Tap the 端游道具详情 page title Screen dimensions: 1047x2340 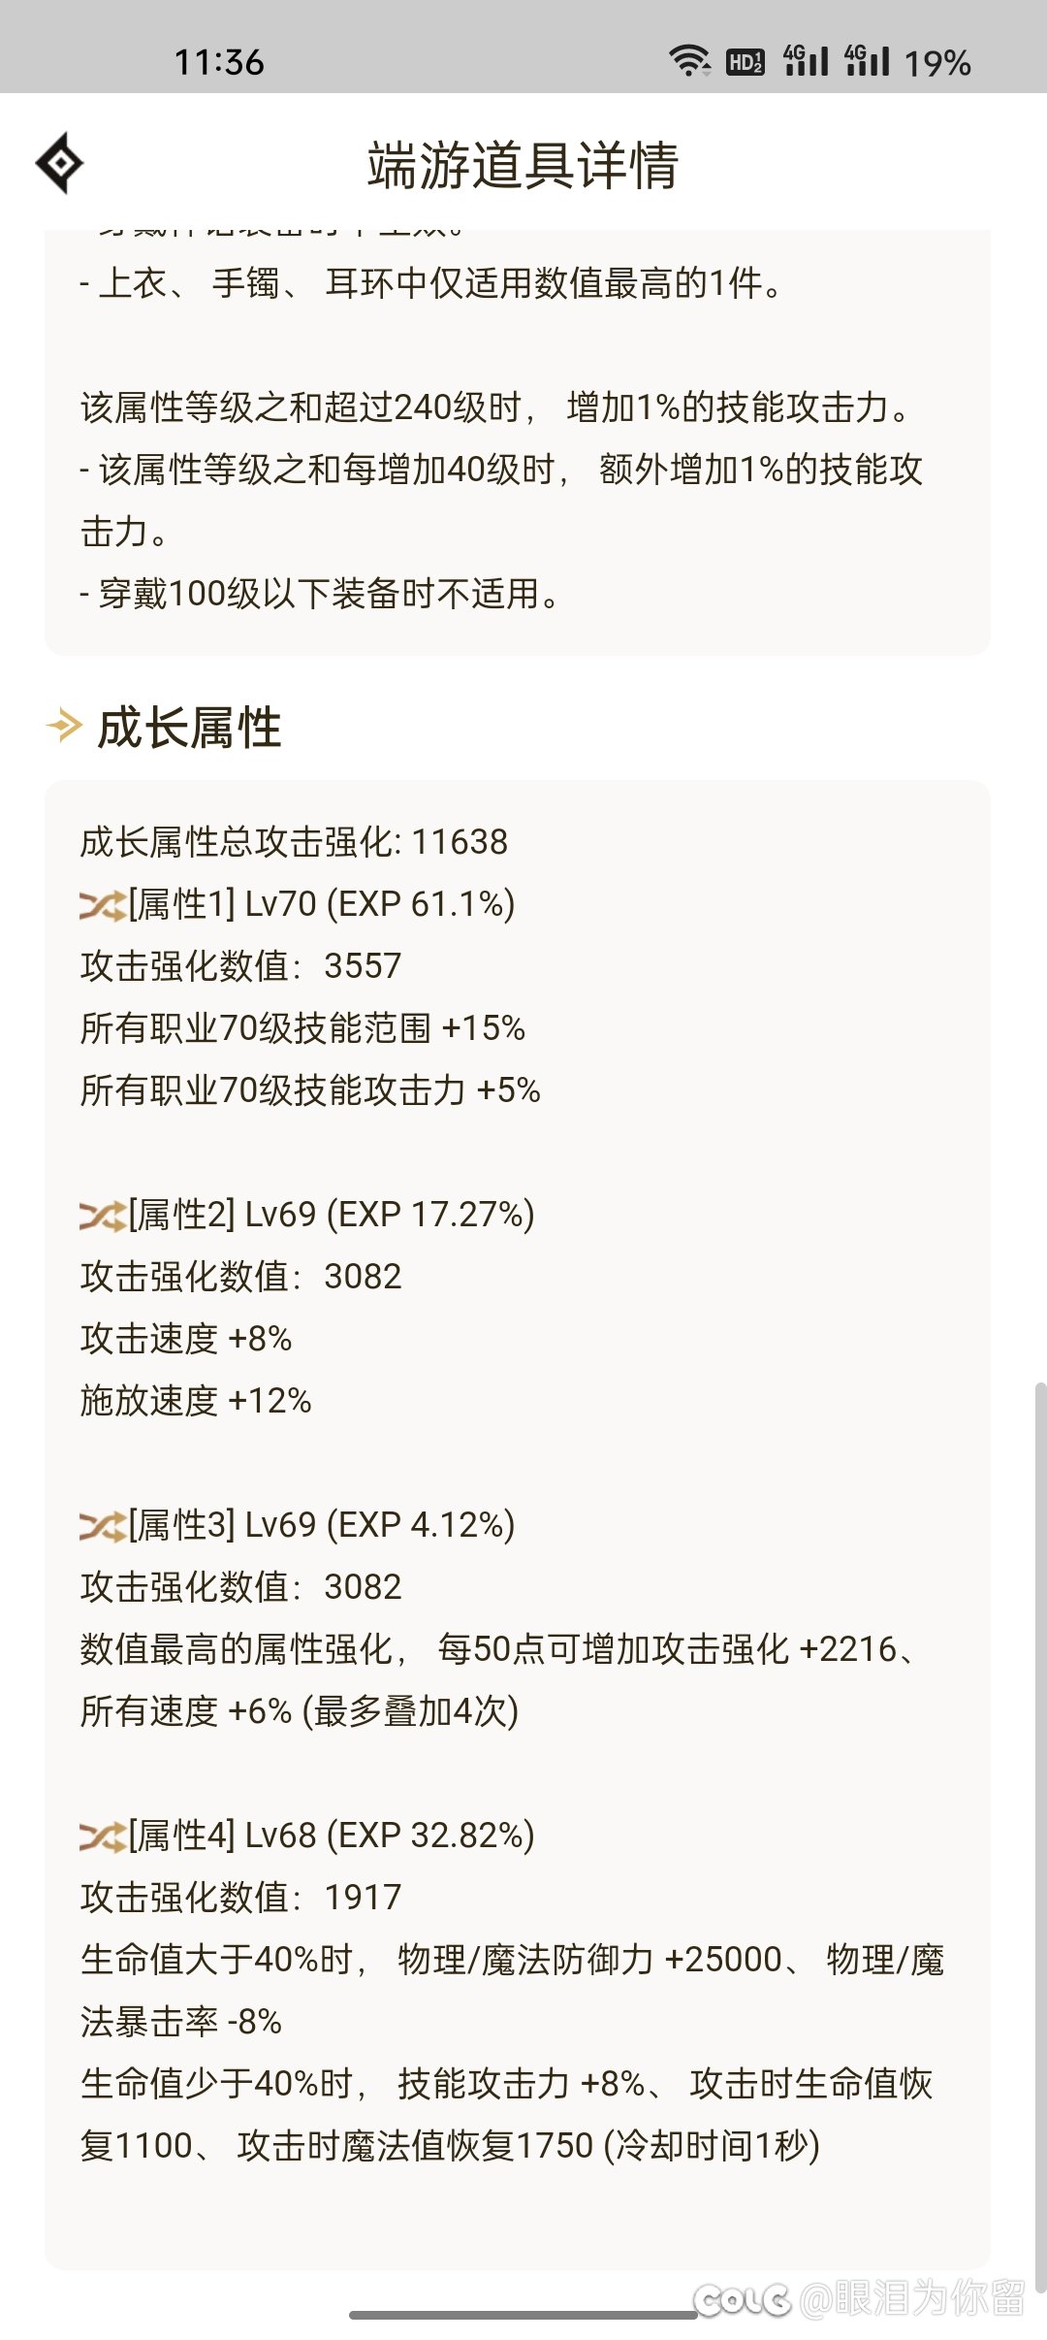[x=523, y=164]
